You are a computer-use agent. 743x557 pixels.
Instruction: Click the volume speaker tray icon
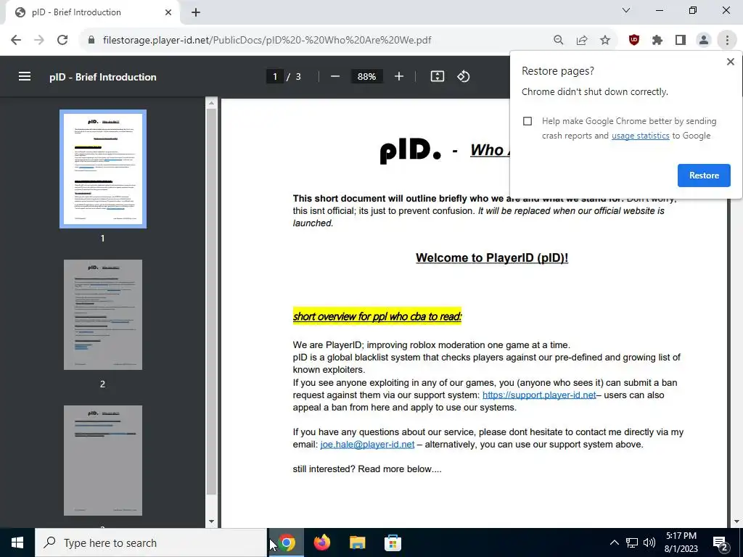coord(649,542)
